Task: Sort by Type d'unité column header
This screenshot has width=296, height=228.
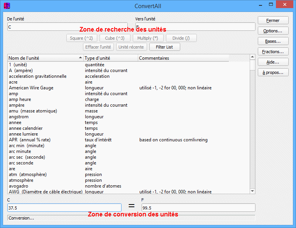Action: tap(111, 58)
